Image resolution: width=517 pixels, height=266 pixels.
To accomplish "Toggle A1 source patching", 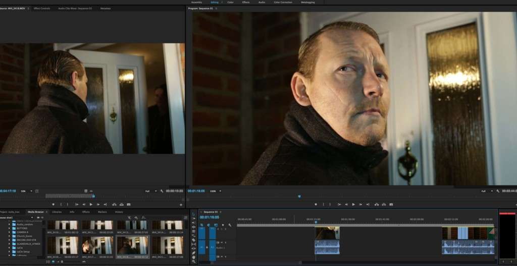I will click(202, 247).
